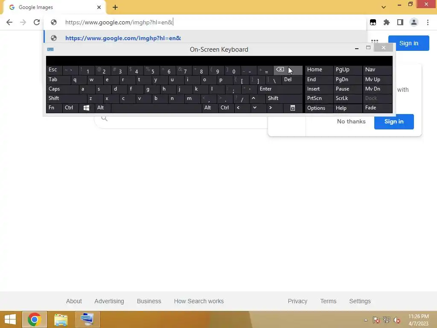437x328 pixels.
Task: Open How Search works link
Action: tap(199, 301)
